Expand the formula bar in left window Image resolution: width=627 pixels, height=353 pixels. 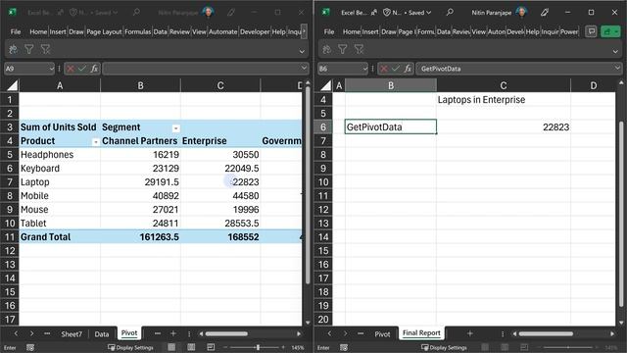click(304, 68)
